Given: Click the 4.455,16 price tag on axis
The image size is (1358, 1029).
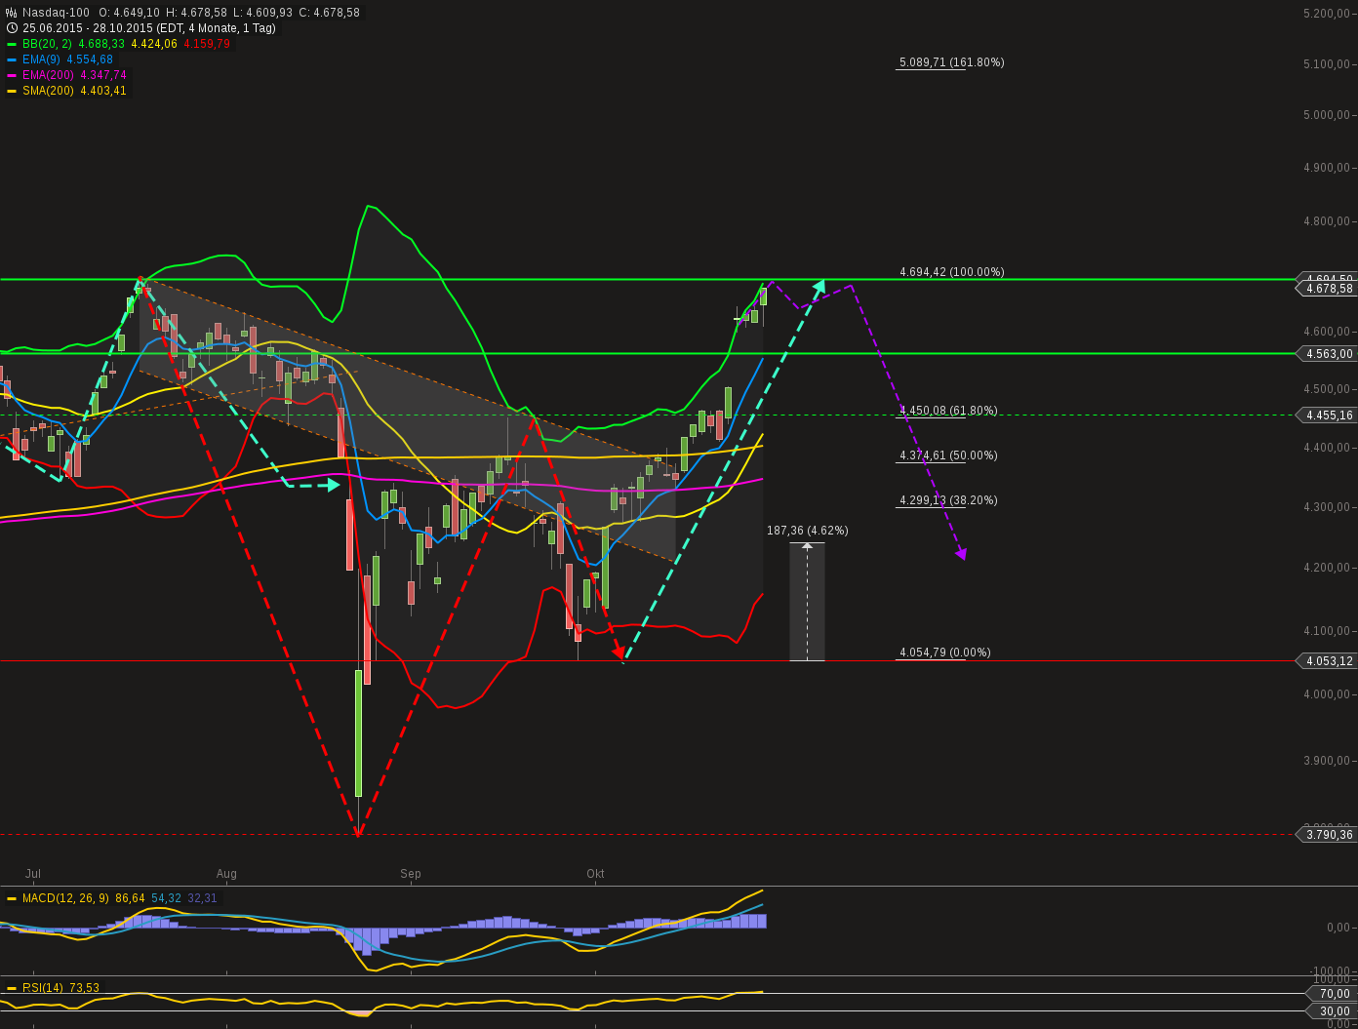Looking at the screenshot, I should click(1327, 416).
